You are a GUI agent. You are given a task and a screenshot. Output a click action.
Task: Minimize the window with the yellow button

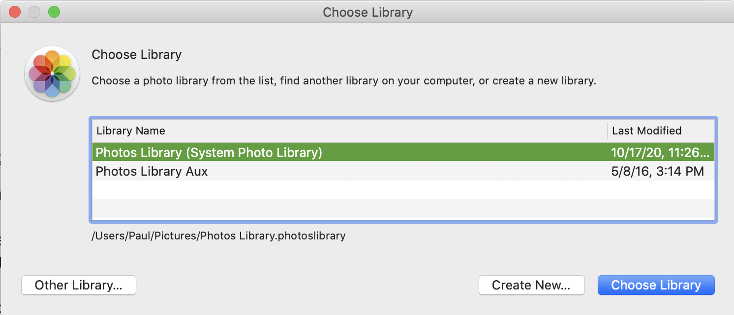tap(34, 12)
